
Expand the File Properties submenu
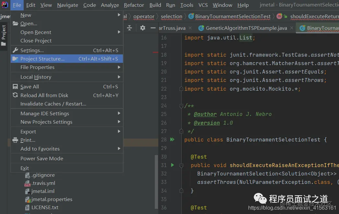pyautogui.click(x=67, y=67)
